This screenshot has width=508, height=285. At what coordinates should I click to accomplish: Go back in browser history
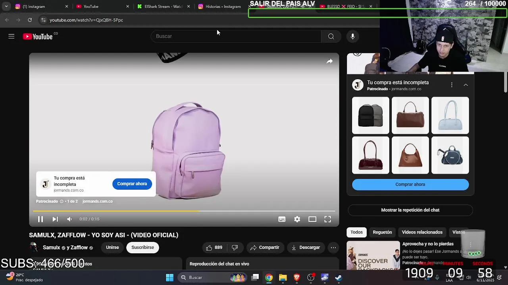click(x=7, y=20)
